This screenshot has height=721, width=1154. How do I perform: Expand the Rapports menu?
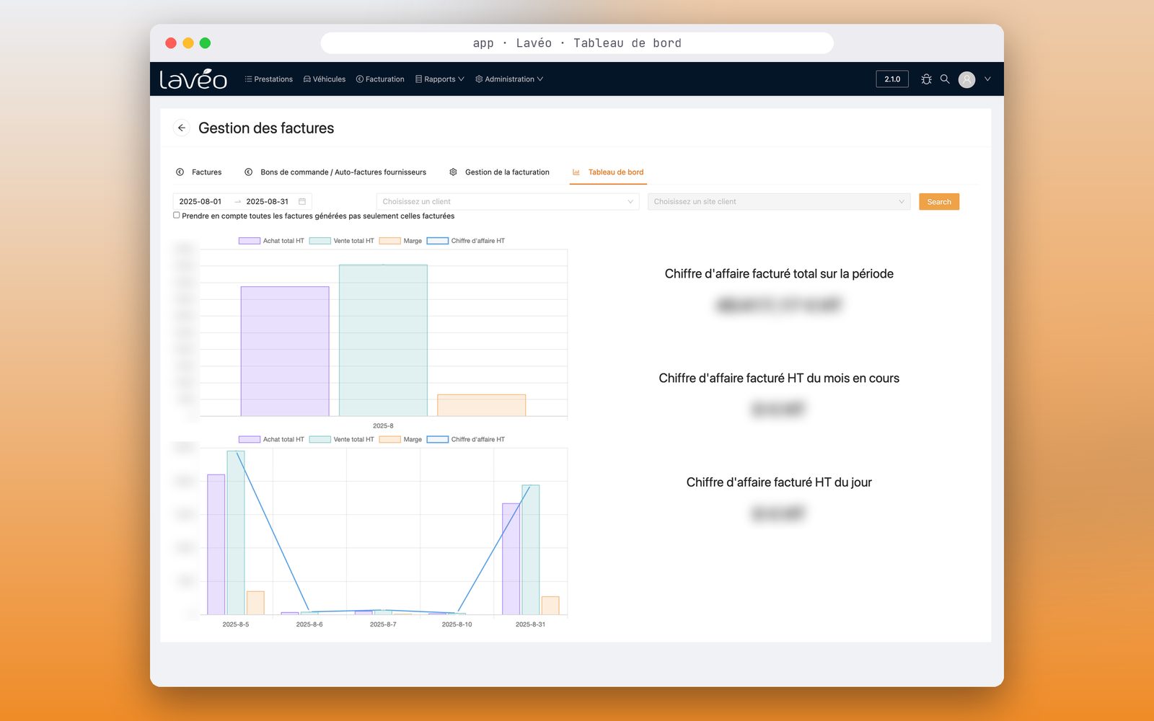click(x=439, y=79)
